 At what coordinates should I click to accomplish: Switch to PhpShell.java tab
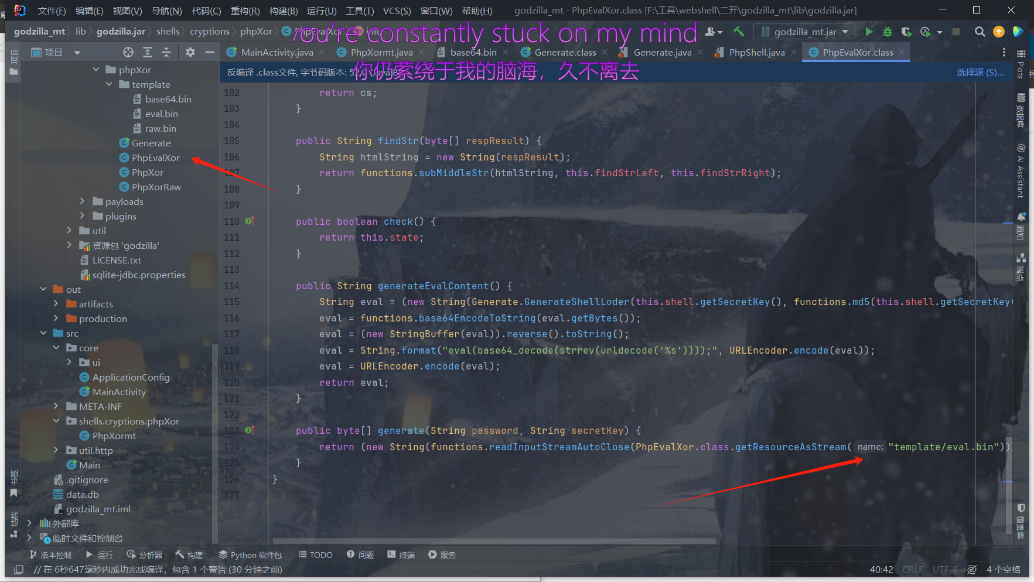click(756, 52)
